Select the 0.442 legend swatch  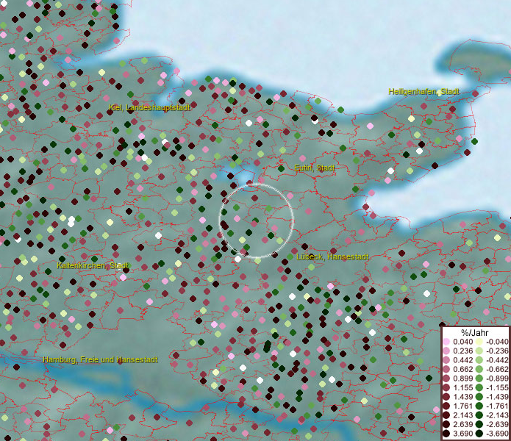[x=446, y=360]
